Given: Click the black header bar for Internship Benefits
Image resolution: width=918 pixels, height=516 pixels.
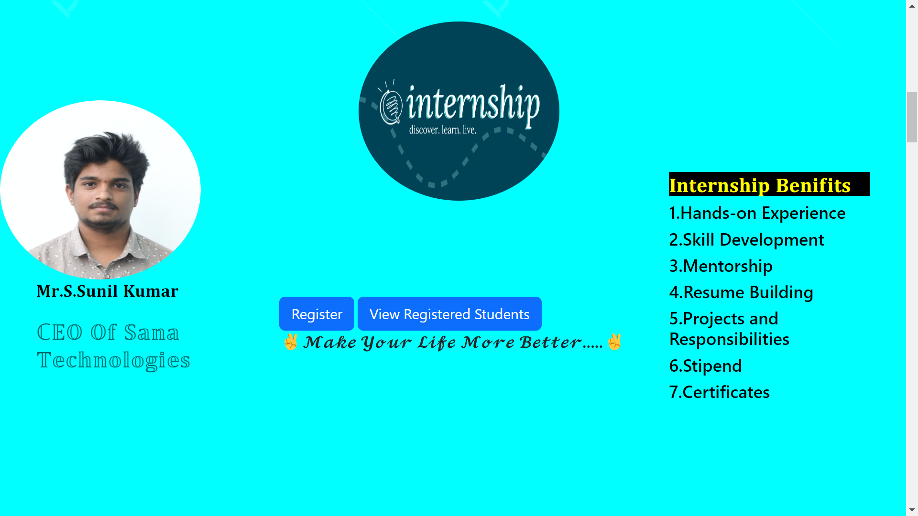Looking at the screenshot, I should tap(768, 184).
